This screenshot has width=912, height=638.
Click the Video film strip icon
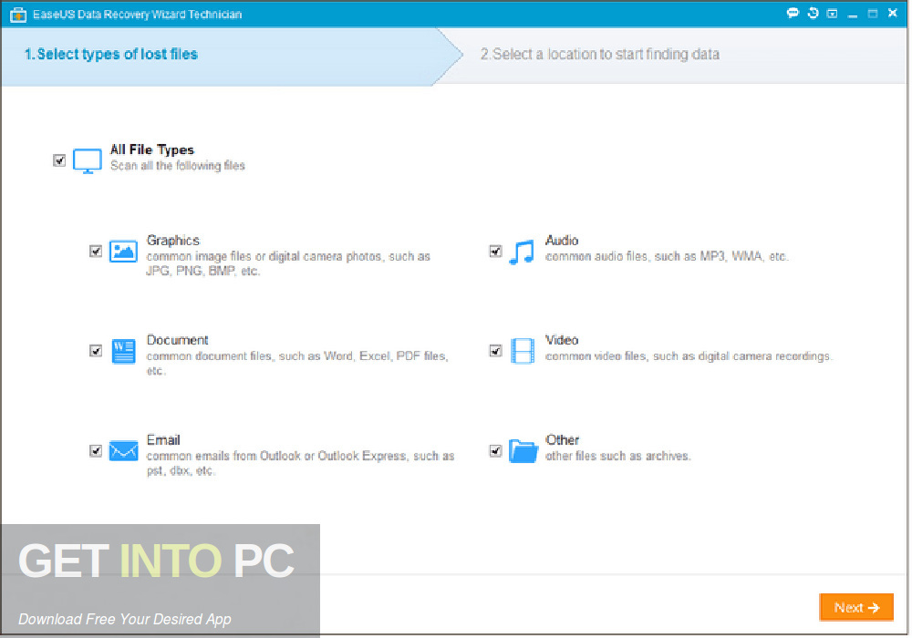pos(523,351)
